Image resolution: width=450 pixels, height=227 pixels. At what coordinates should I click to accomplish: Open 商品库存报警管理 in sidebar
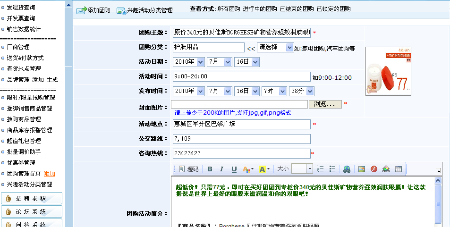coord(30,130)
